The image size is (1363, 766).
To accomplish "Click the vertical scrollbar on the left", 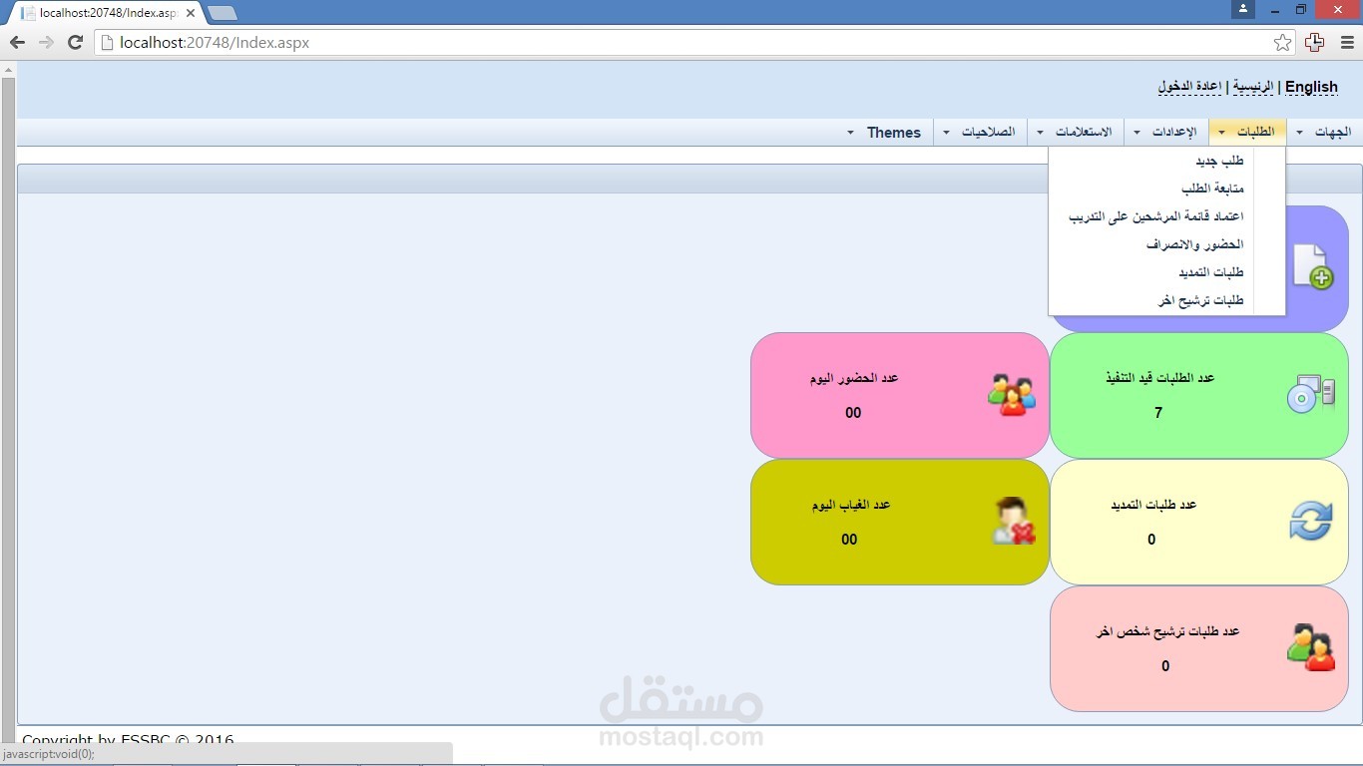I will (x=8, y=409).
